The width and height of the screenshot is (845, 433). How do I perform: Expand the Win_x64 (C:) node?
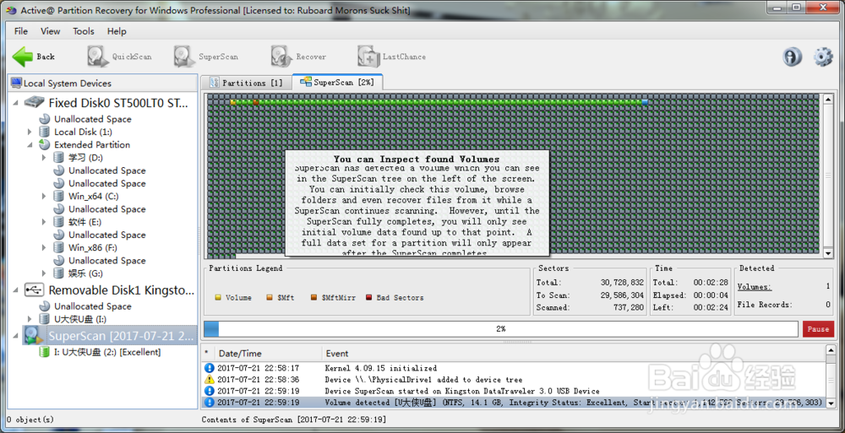coord(44,197)
